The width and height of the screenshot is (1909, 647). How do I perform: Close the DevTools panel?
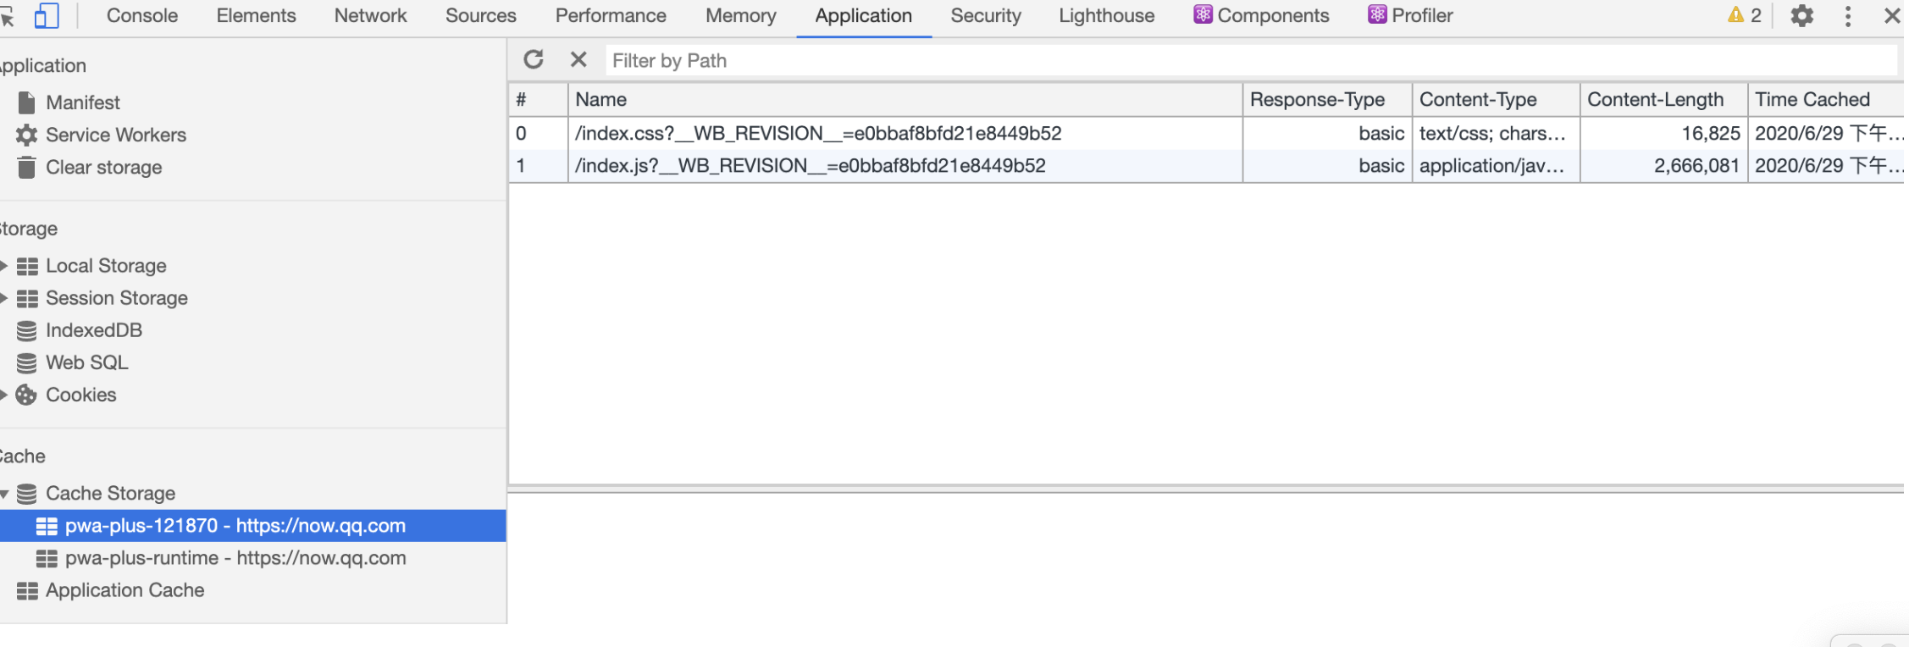[x=1892, y=15]
